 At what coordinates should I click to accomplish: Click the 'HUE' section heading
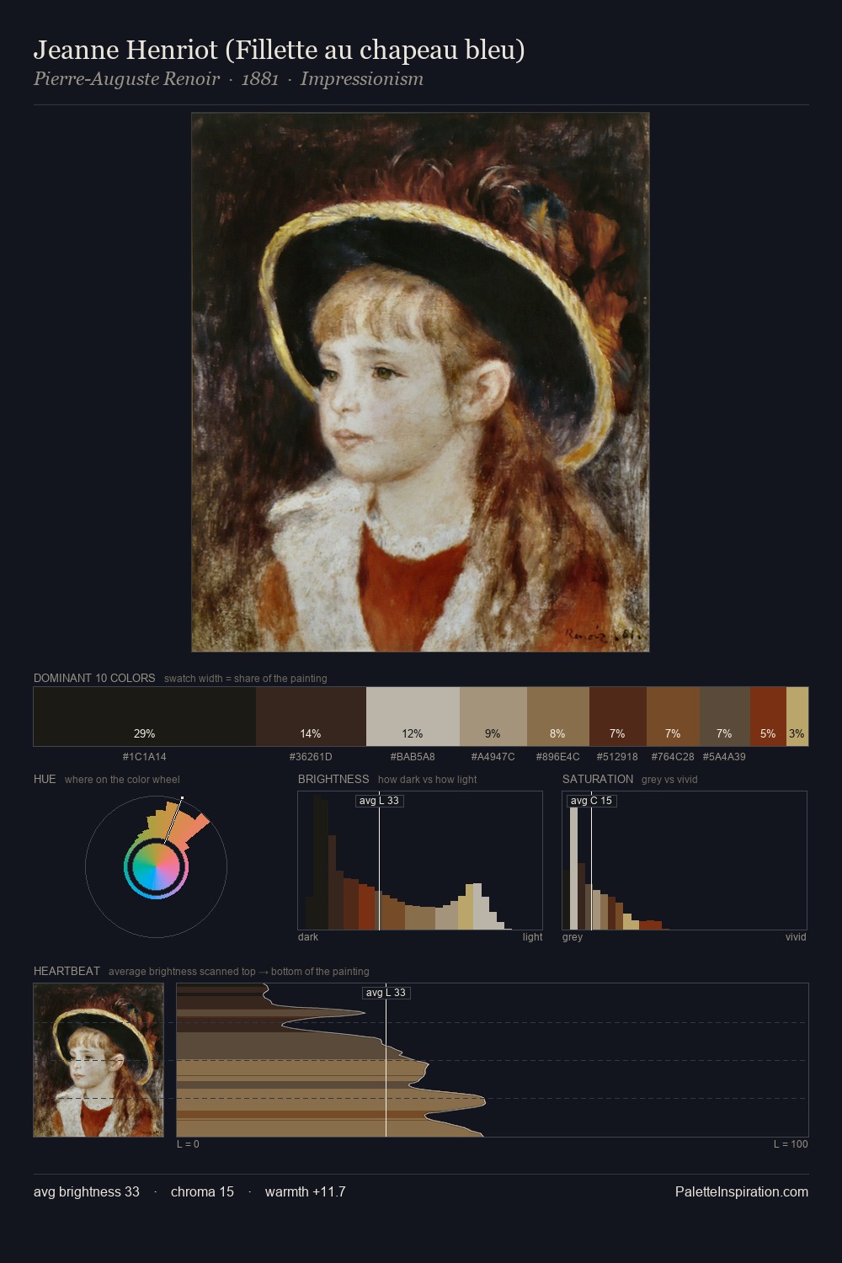(x=45, y=779)
